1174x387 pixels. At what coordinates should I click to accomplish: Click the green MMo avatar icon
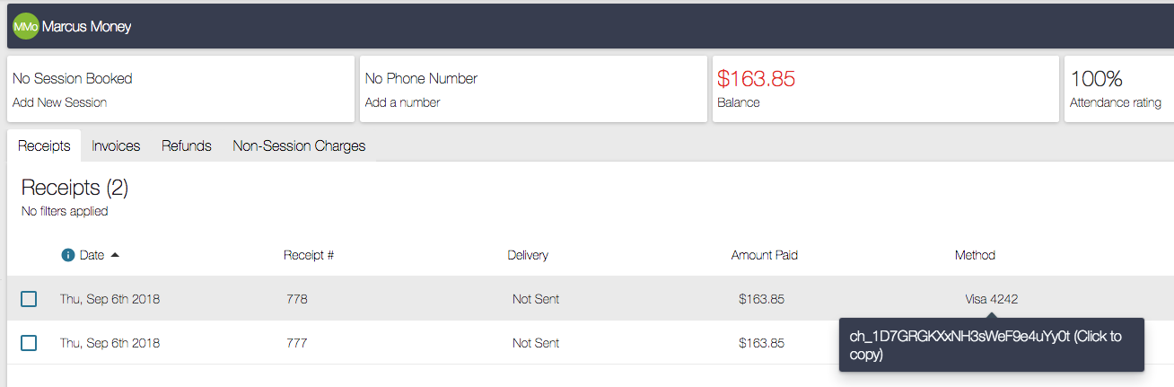pos(26,27)
